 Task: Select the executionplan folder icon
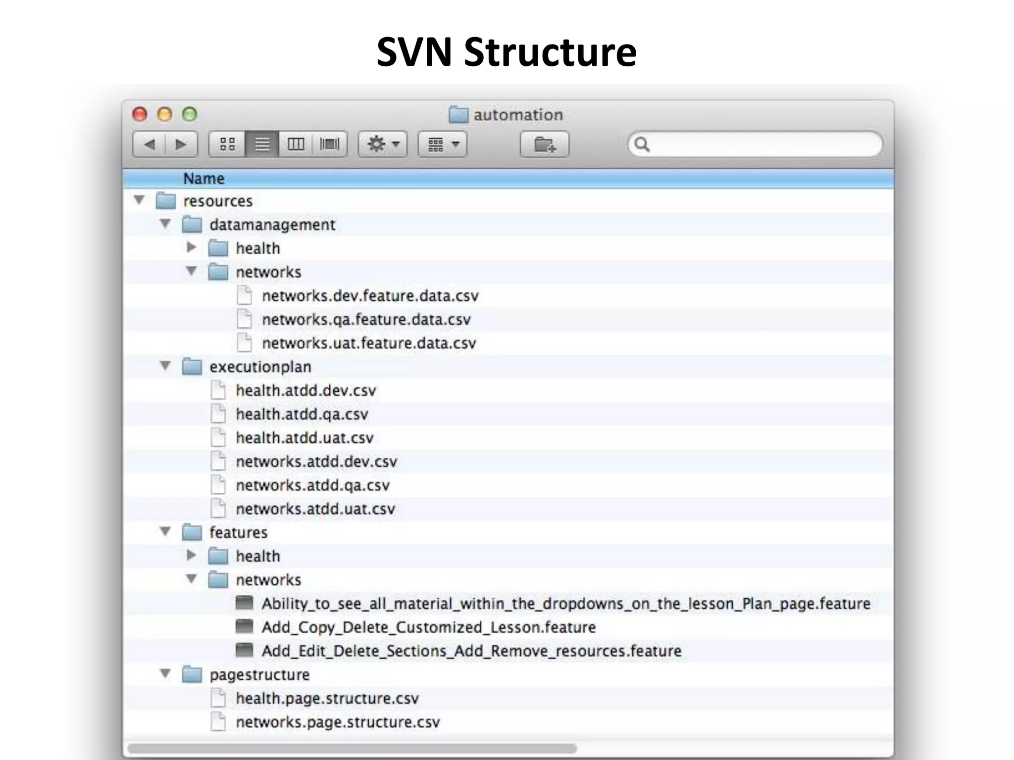[x=192, y=367]
